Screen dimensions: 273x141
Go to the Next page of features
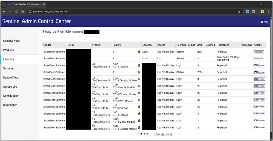pyautogui.click(x=158, y=134)
